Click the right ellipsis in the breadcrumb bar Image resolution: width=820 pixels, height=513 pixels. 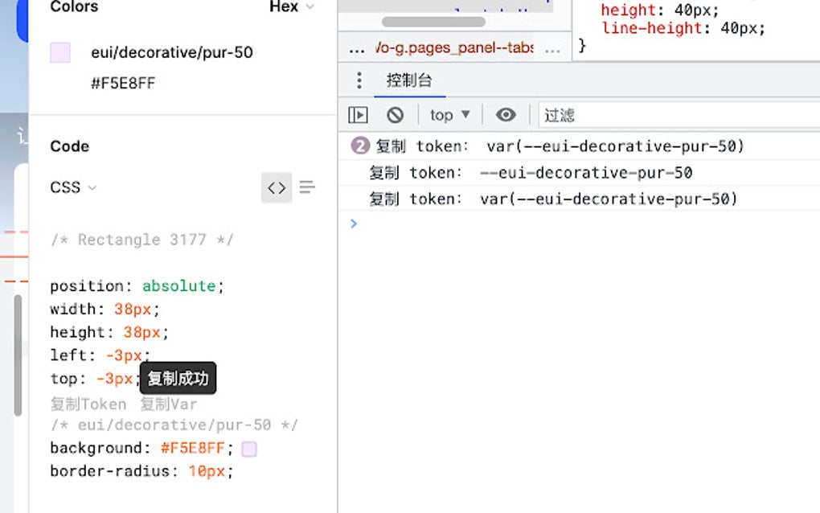point(553,48)
